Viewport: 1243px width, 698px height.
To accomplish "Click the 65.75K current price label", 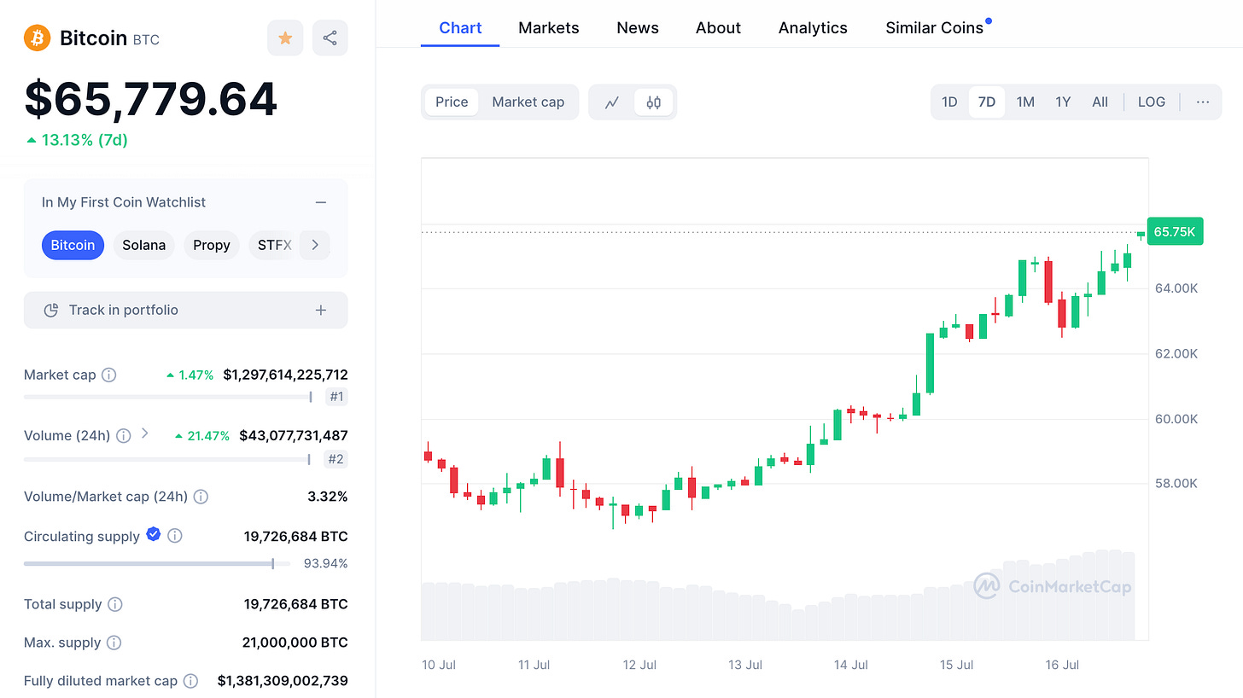I will click(1175, 231).
